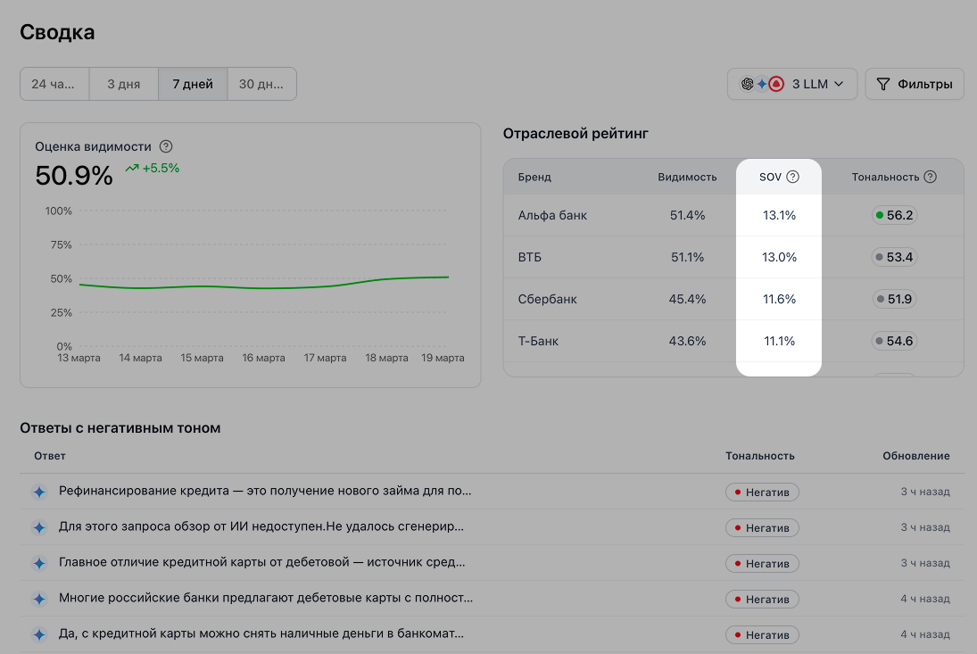Image resolution: width=977 pixels, height=654 pixels.
Task: Click sparkle icon beside Главное отличие кредитной карты
Action: [39, 563]
